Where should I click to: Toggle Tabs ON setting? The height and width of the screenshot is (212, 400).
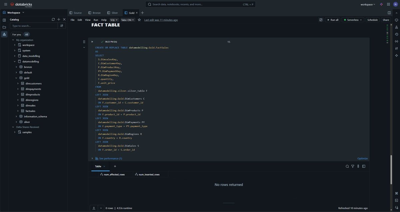click(x=127, y=20)
